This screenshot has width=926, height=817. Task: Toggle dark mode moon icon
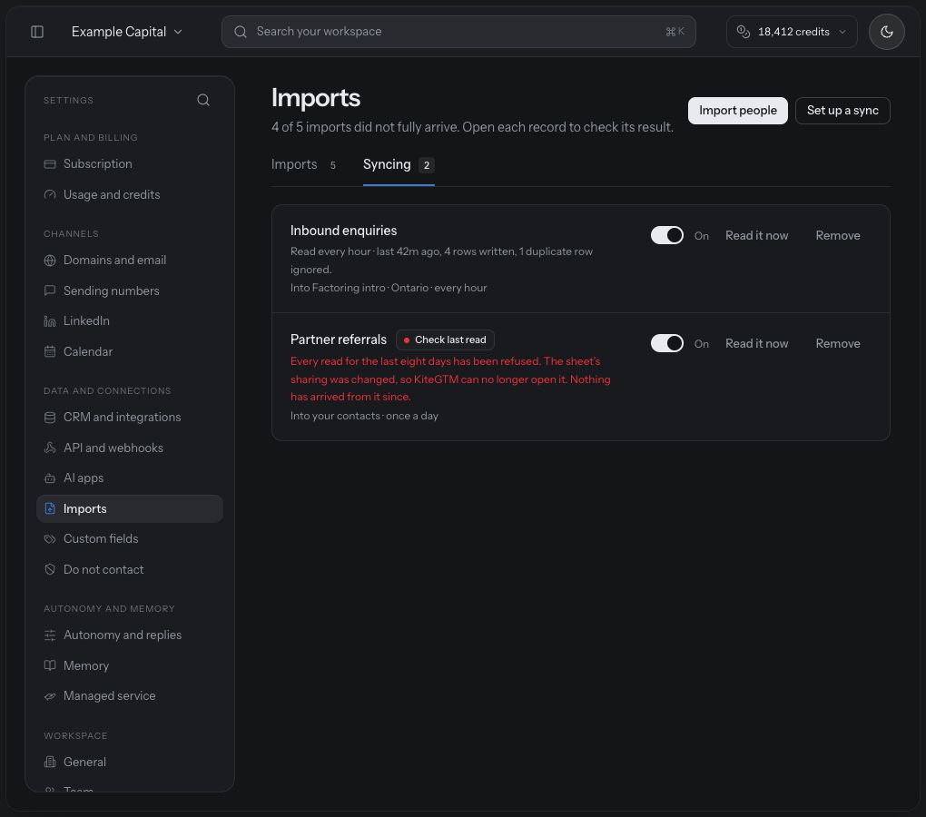(x=886, y=32)
